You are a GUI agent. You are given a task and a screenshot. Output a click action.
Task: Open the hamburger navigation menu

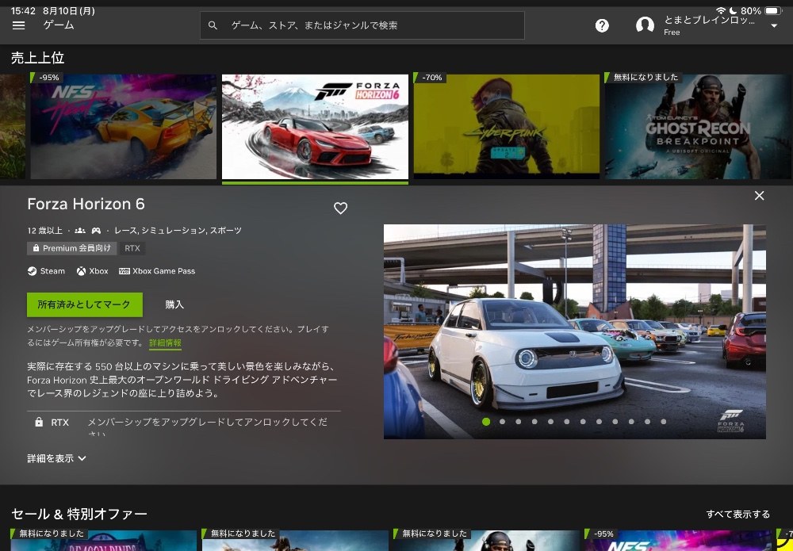[x=19, y=25]
